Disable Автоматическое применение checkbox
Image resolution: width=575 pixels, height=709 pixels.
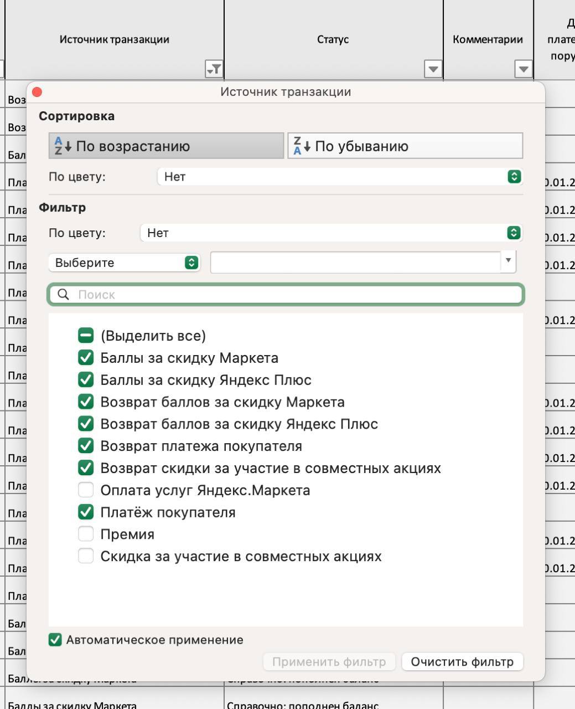tap(55, 640)
